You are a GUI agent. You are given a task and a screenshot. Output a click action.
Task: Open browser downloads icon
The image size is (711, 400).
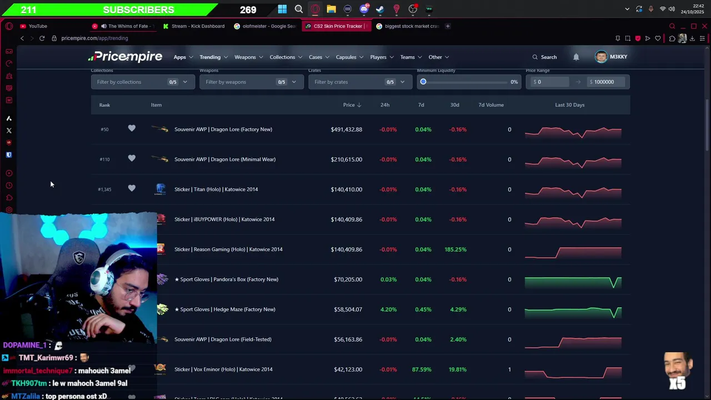(692, 38)
